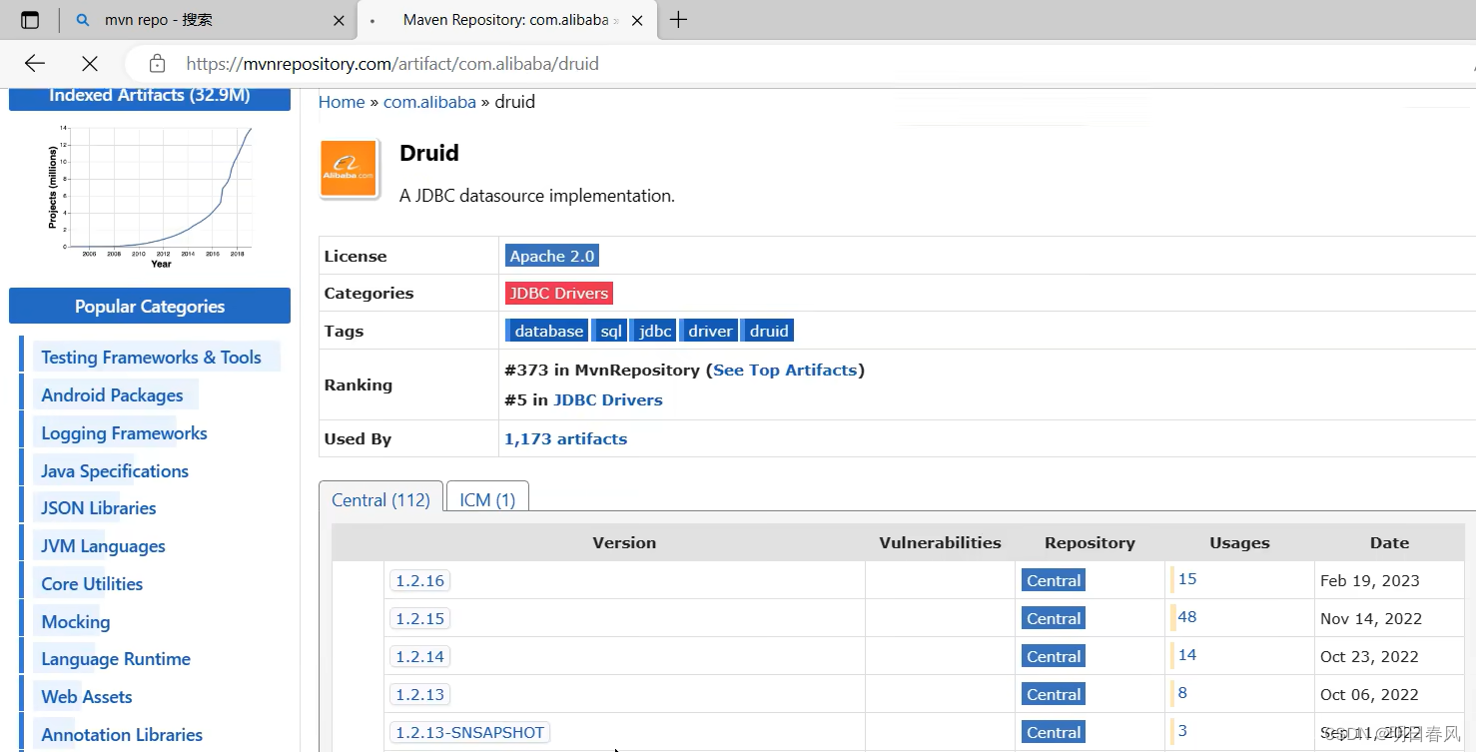
Task: Open See Top Artifacts link
Action: tap(785, 370)
